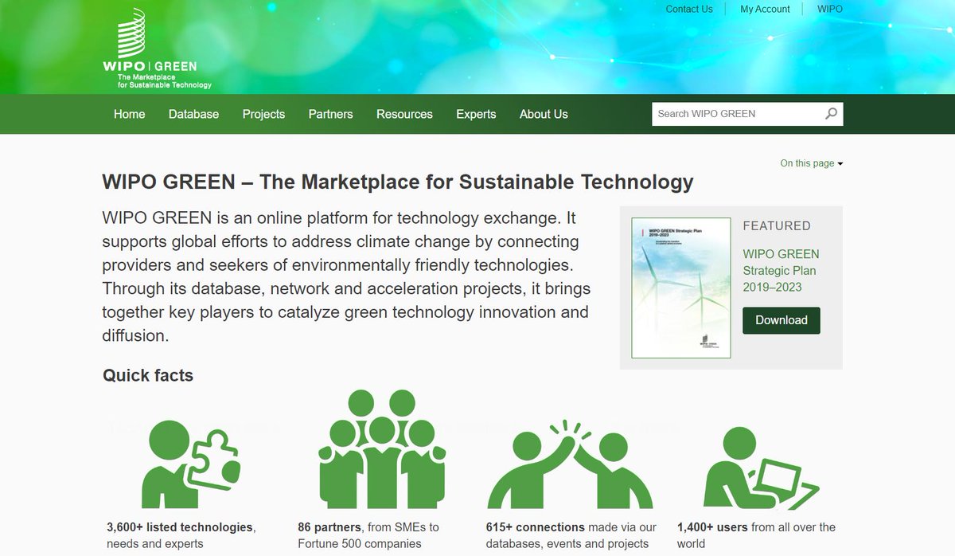Visit the WIPO top link
Image resolution: width=955 pixels, height=556 pixels.
click(829, 10)
